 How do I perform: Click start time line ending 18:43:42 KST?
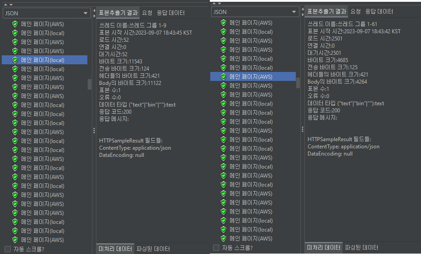pyautogui.click(x=354, y=31)
